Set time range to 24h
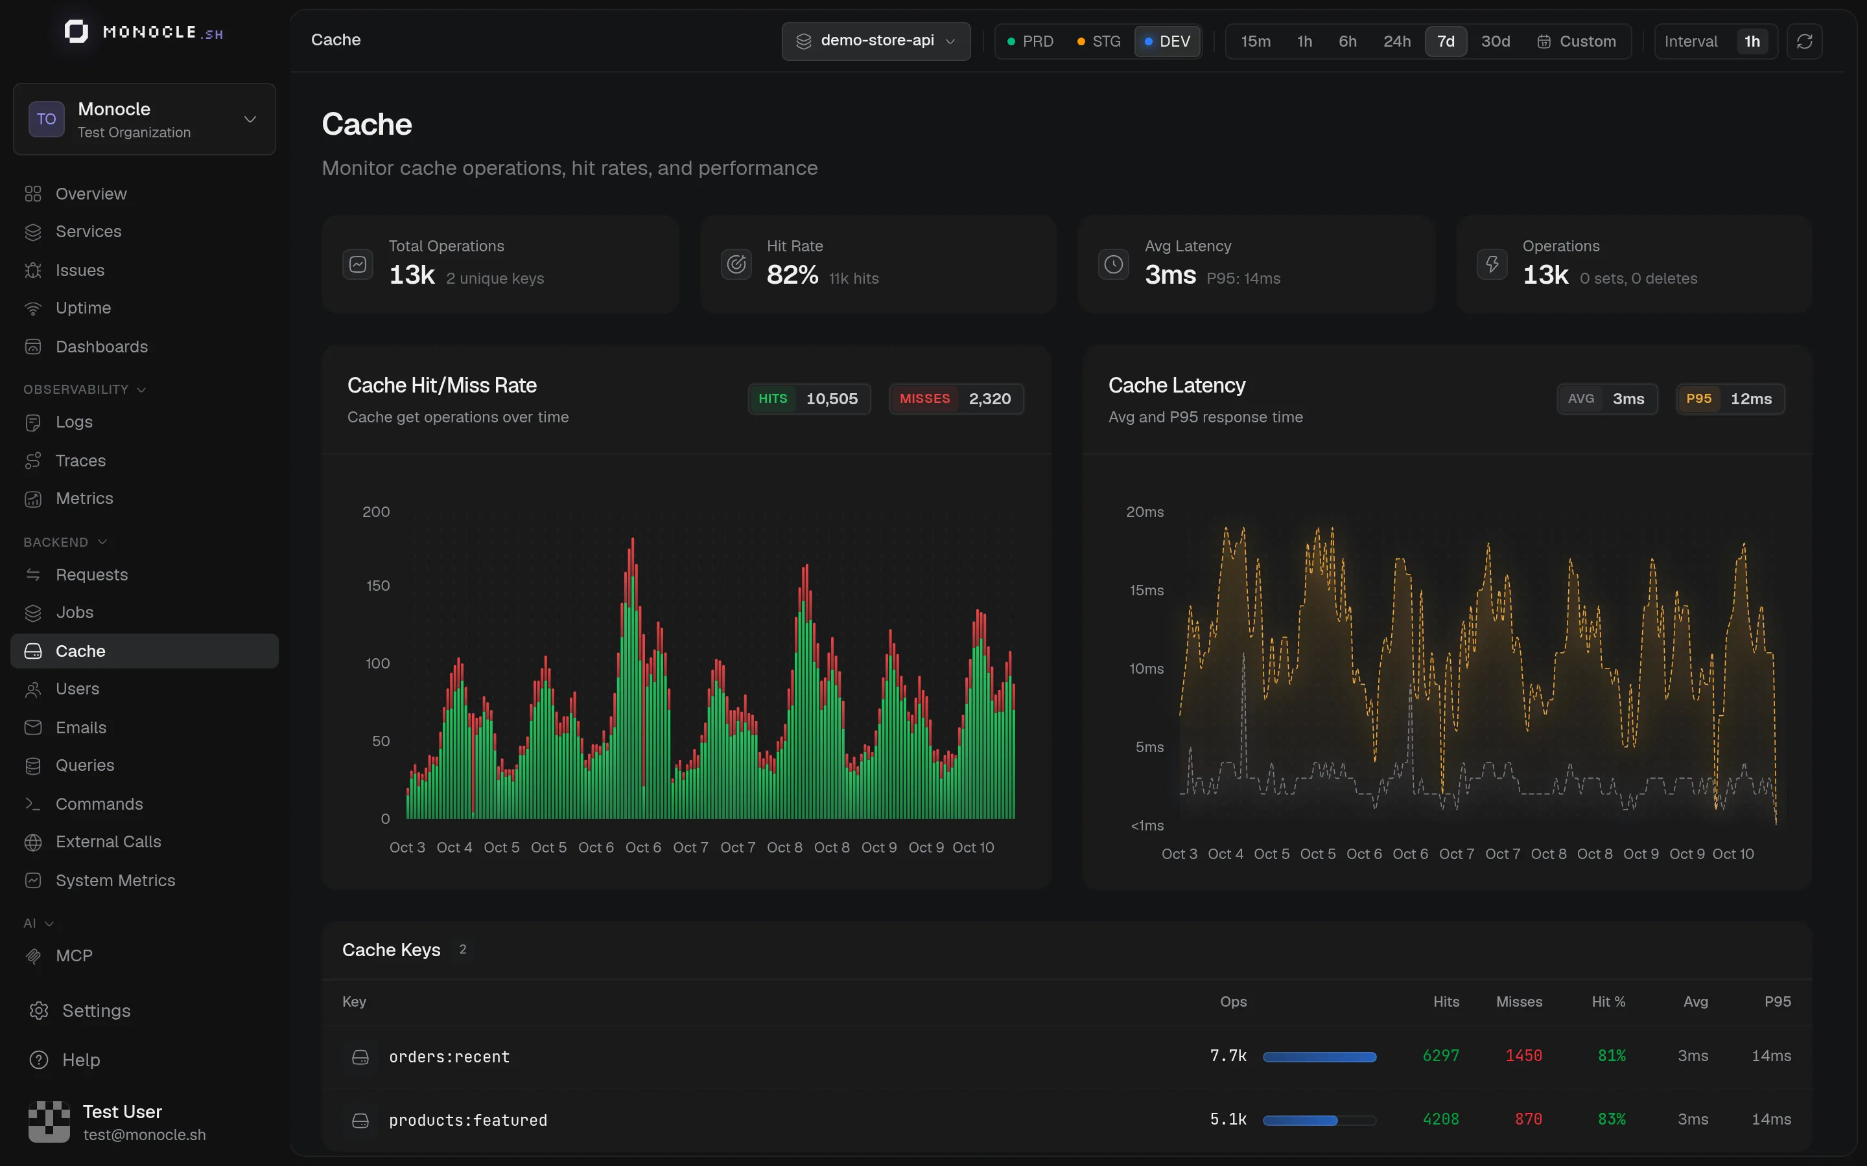Image resolution: width=1867 pixels, height=1166 pixels. click(x=1396, y=41)
